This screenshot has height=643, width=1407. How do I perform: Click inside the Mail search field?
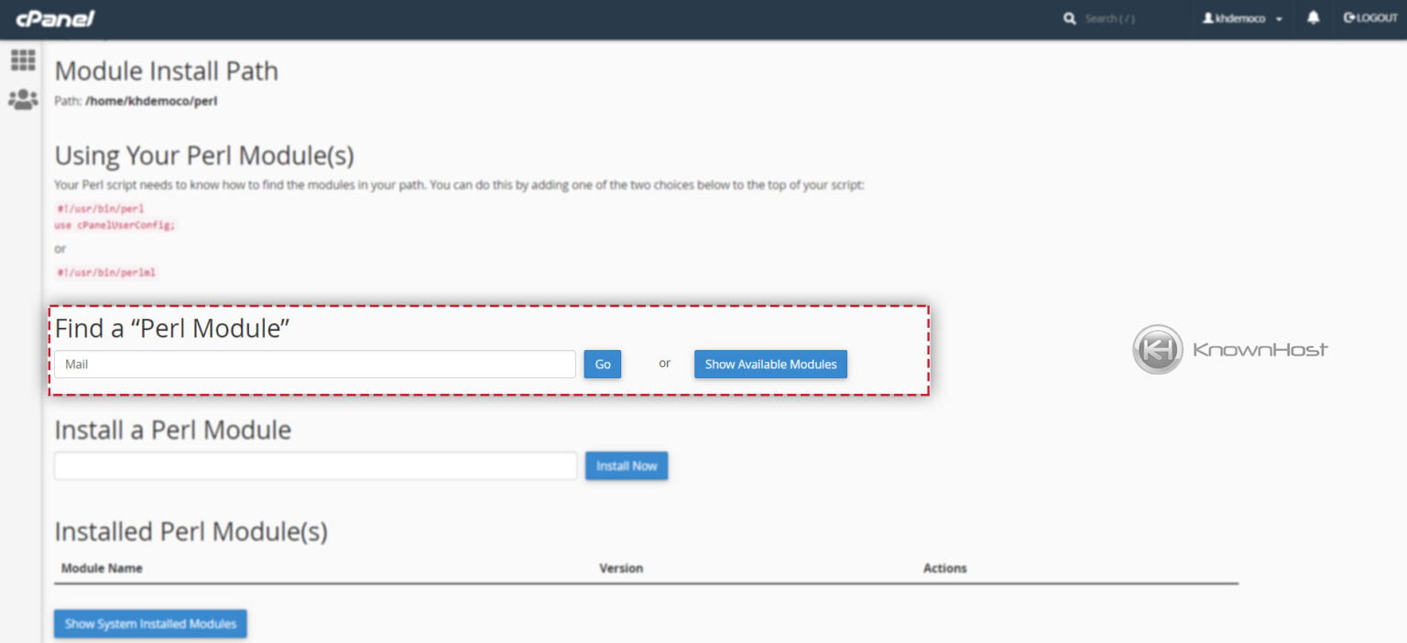tap(315, 364)
